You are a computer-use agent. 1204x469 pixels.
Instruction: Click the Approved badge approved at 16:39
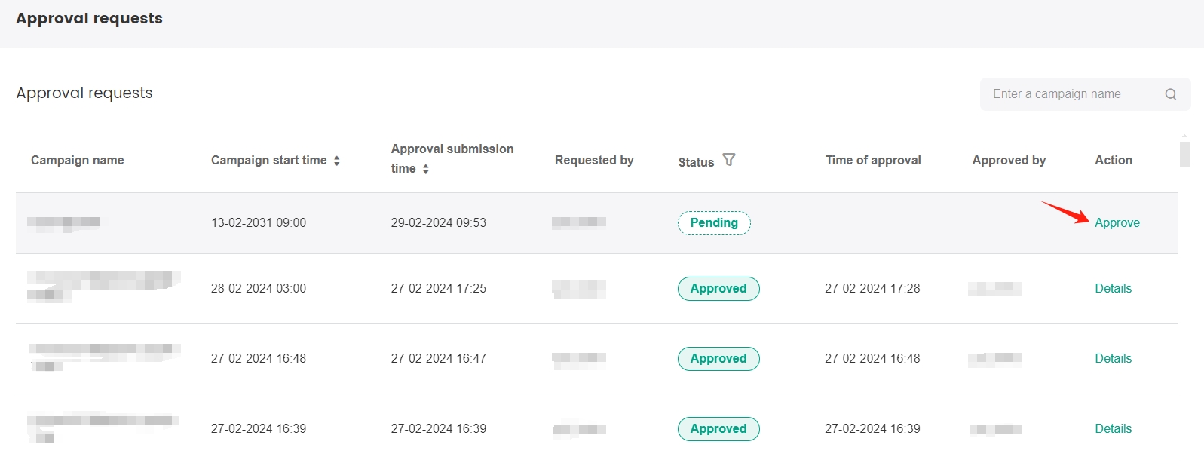(718, 429)
